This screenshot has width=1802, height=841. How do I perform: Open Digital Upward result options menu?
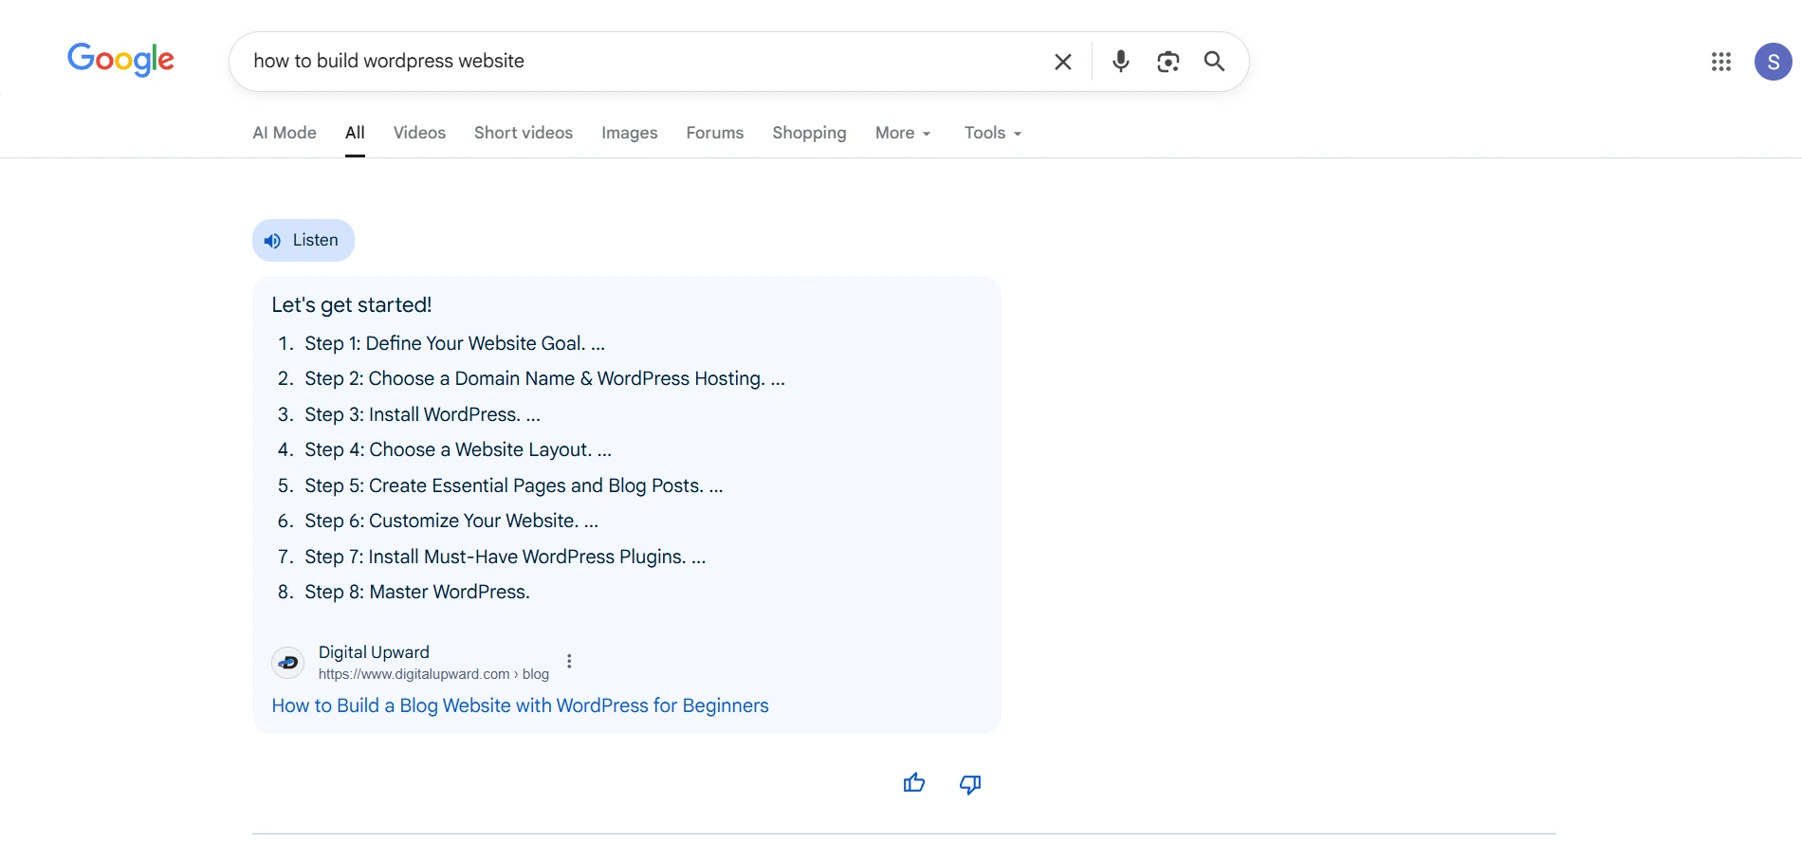[x=569, y=662]
